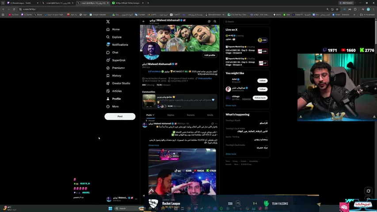Open a new browser tab
The height and width of the screenshot is (212, 377).
click(148, 3)
